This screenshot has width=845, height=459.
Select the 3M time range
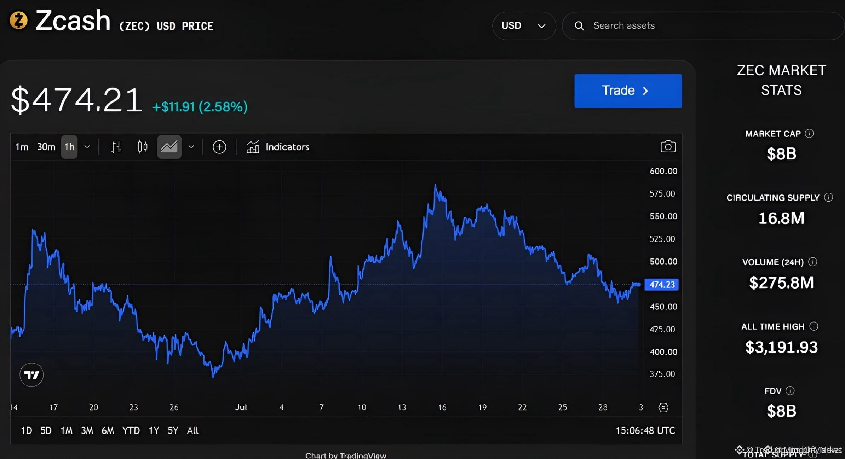click(87, 430)
